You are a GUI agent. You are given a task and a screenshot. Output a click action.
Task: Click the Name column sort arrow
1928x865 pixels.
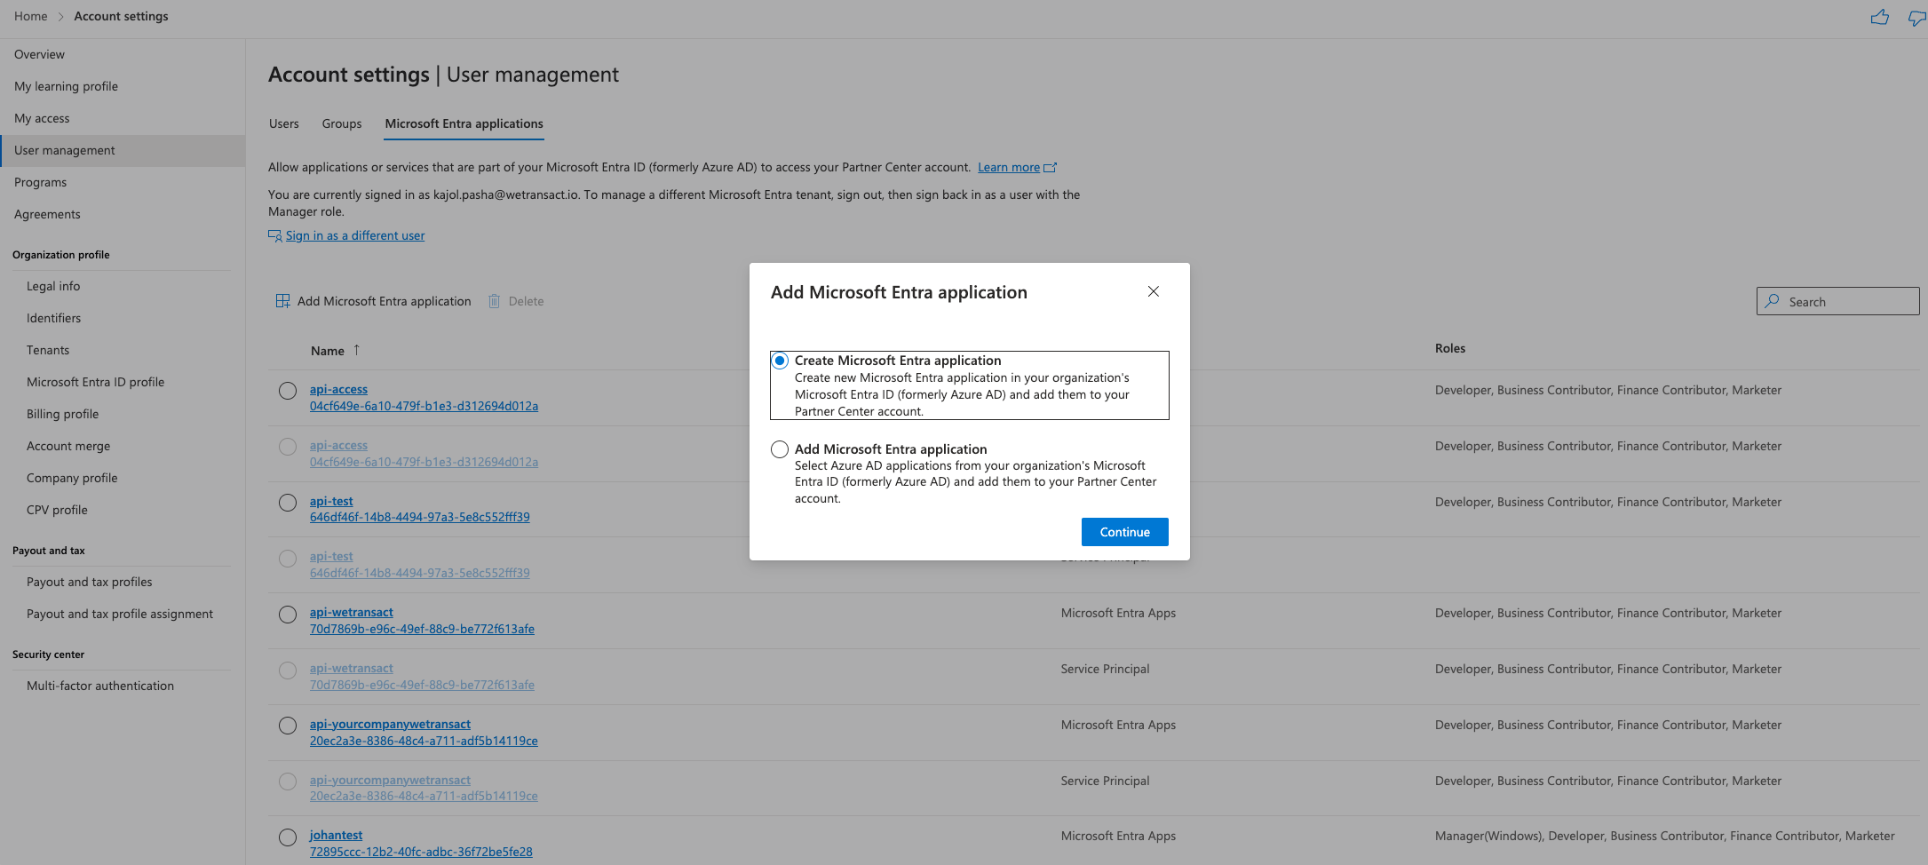[x=356, y=350]
